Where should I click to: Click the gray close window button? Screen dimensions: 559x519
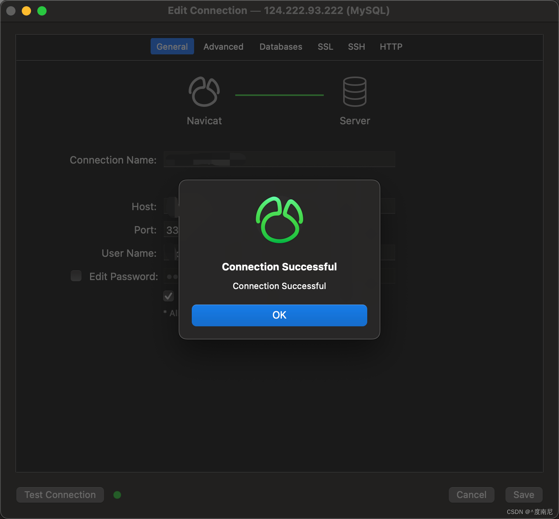coord(11,11)
